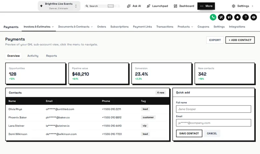This screenshot has width=260, height=154.
Task: Click the Phone column header
Action: [106, 101]
